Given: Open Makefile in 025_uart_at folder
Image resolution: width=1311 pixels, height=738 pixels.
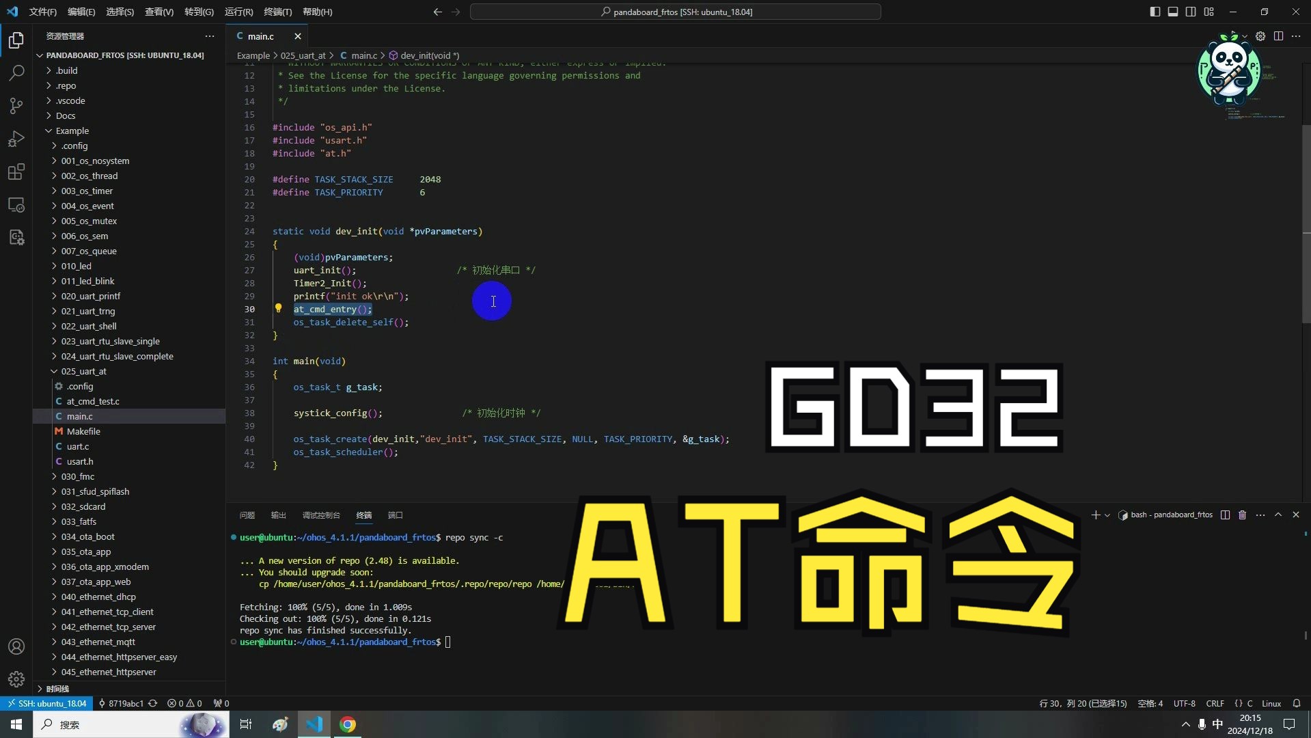Looking at the screenshot, I should (129, 431).
